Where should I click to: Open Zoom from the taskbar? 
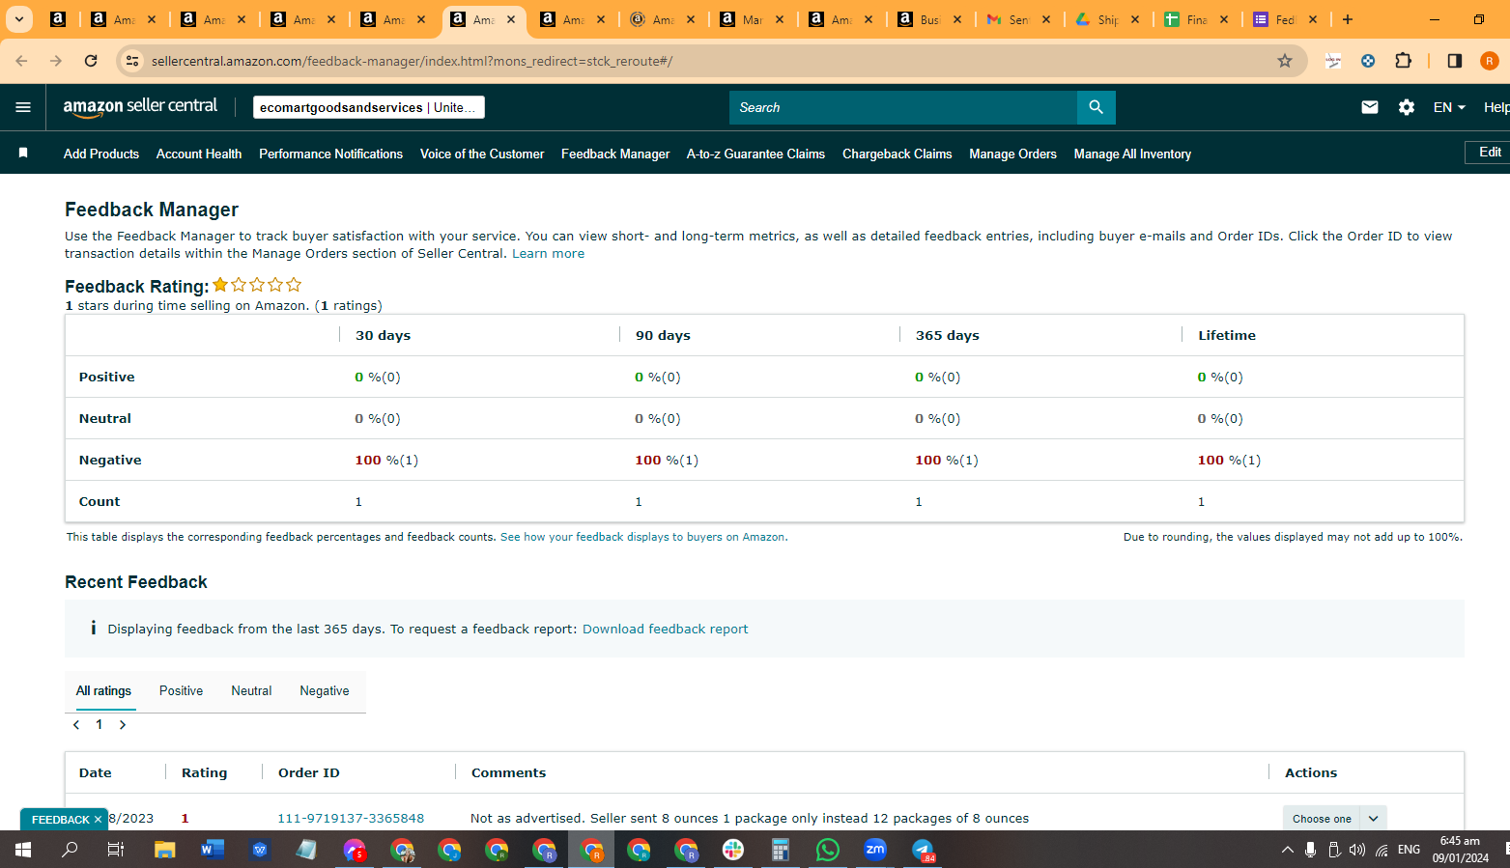click(x=875, y=850)
